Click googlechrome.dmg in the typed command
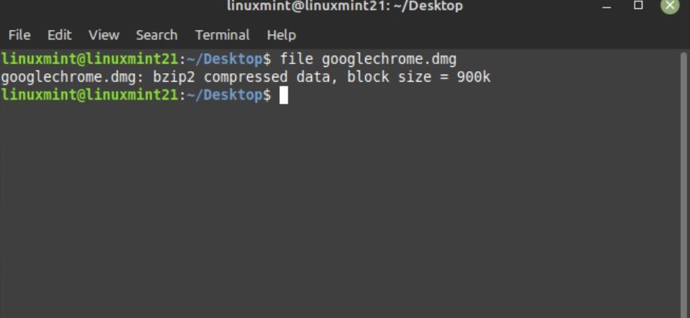This screenshot has width=690, height=318. (x=389, y=59)
